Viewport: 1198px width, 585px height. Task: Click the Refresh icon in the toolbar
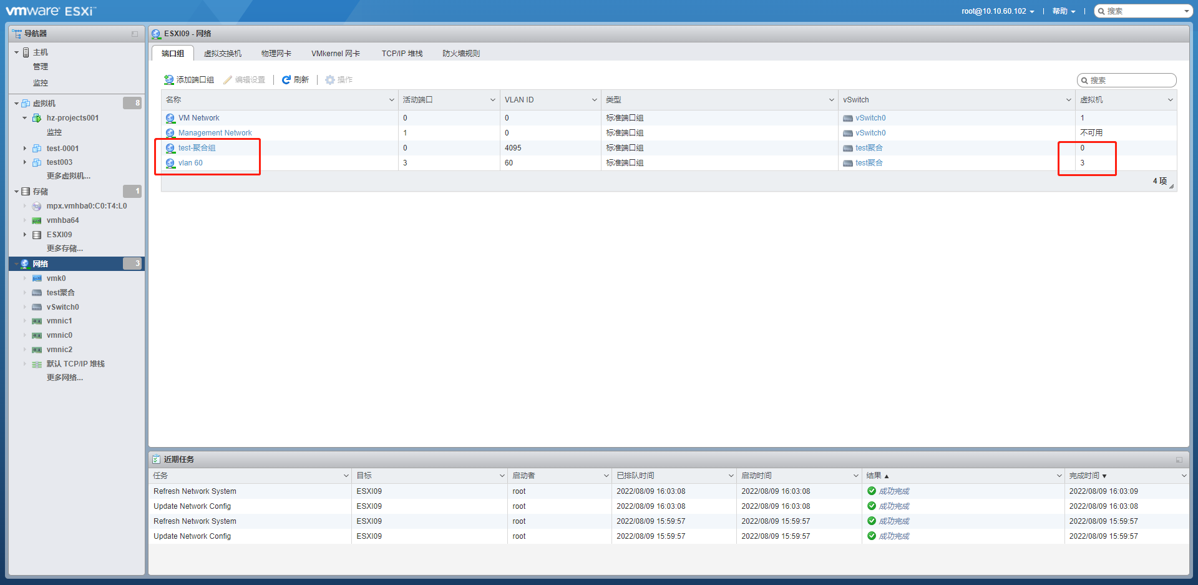point(286,80)
